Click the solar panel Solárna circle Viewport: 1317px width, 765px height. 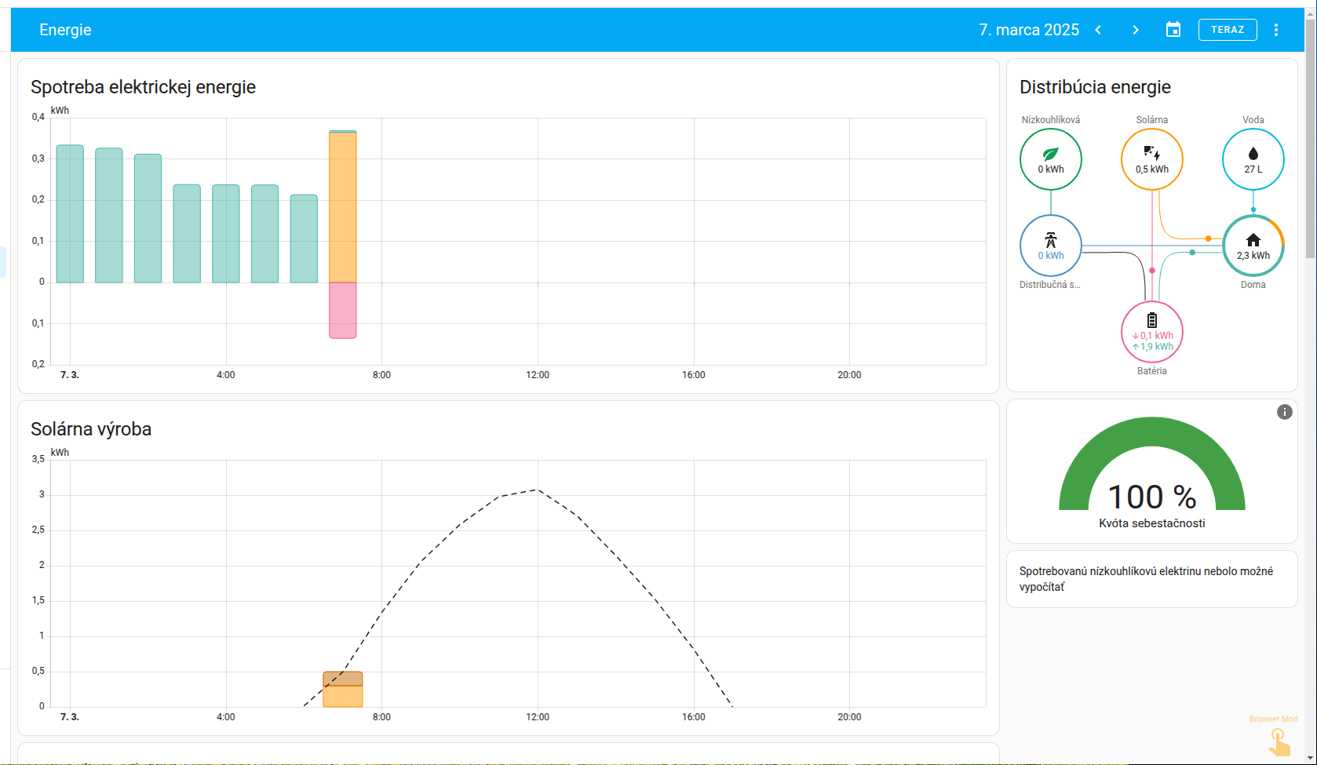pos(1151,159)
